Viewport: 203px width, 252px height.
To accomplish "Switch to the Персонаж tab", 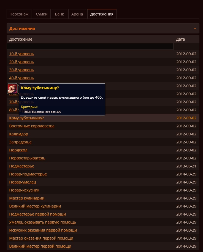I will 19,14.
